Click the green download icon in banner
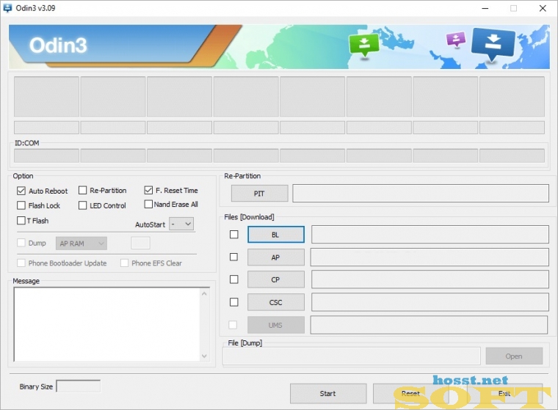The width and height of the screenshot is (558, 410). tap(364, 45)
